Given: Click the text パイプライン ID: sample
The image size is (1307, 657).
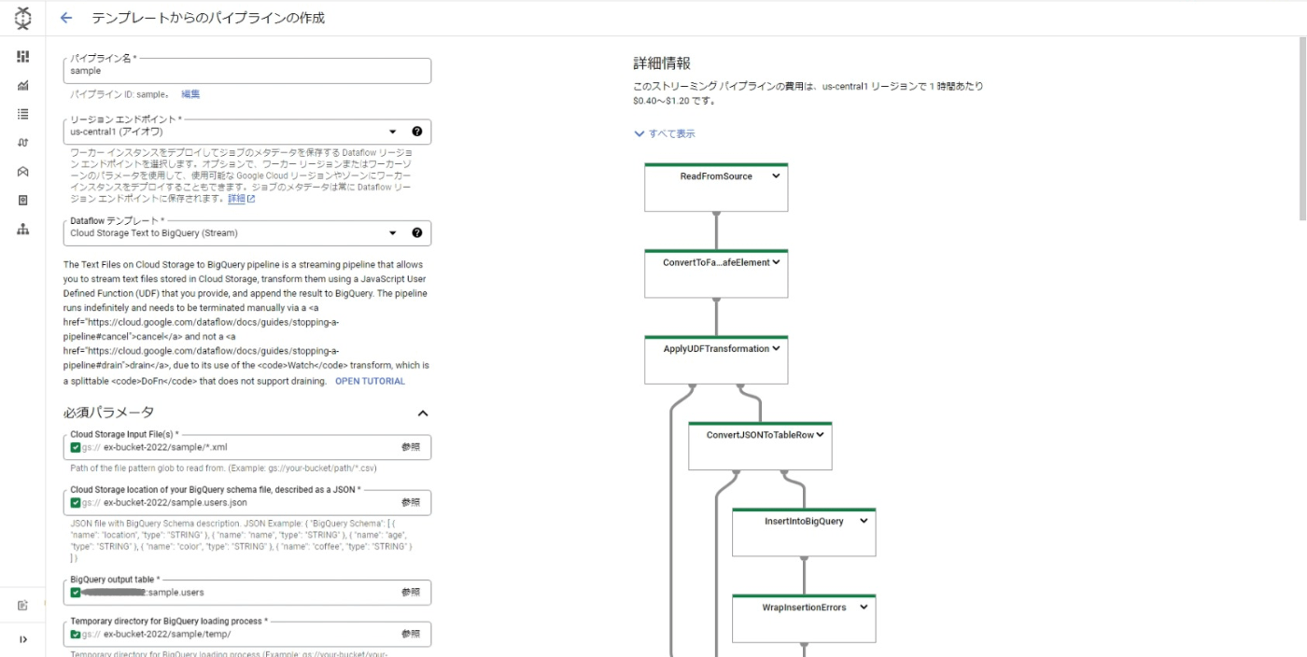Looking at the screenshot, I should (120, 94).
